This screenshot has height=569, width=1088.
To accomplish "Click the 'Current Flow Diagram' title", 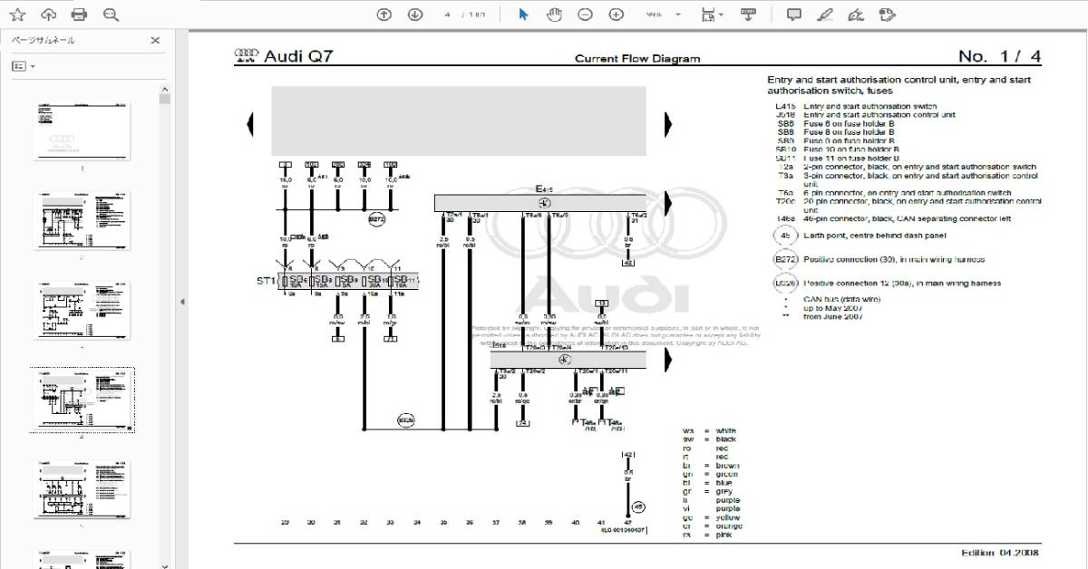I will point(637,59).
